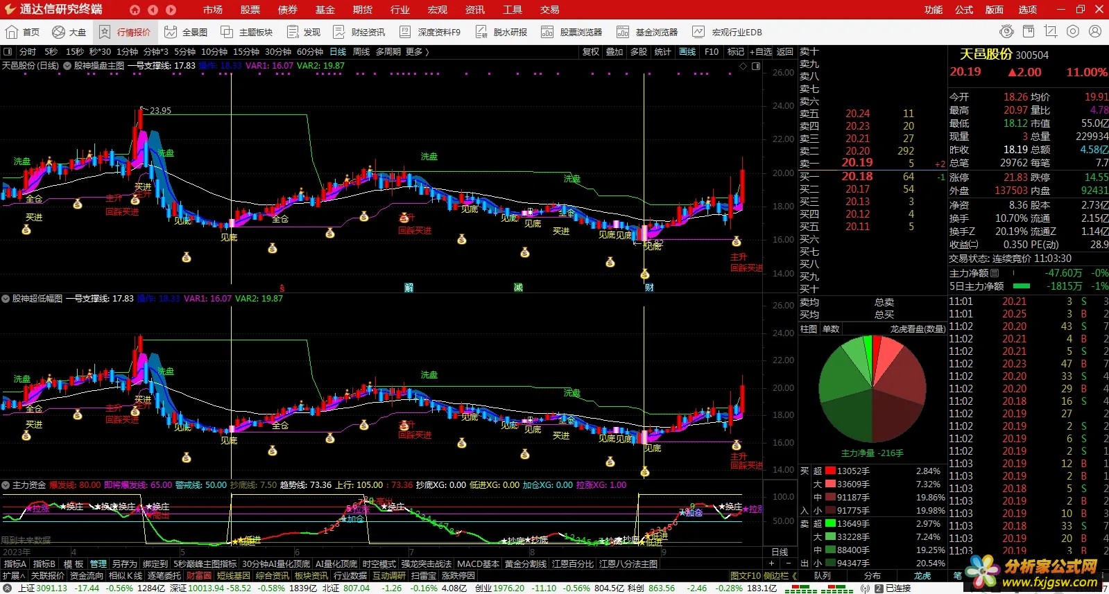Click the plus zoom button under 日线
Image resolution: width=1109 pixels, height=594 pixels.
(x=771, y=564)
